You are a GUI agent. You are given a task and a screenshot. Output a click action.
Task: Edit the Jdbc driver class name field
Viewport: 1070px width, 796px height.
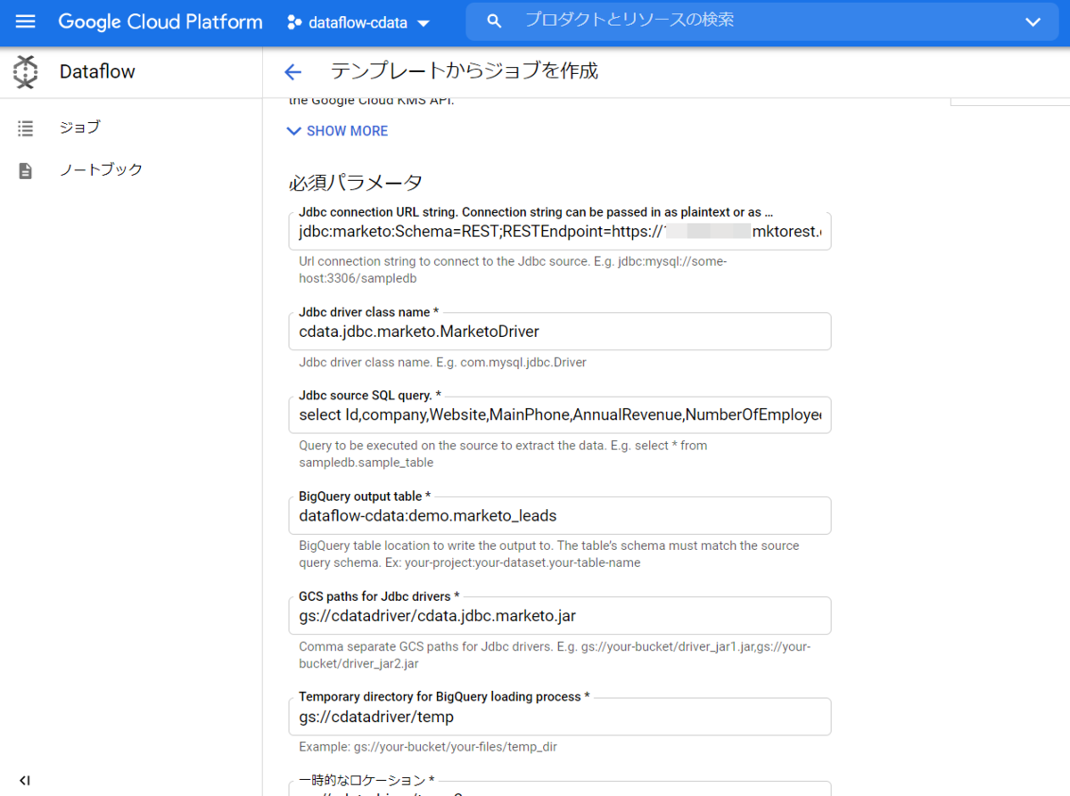click(x=559, y=332)
